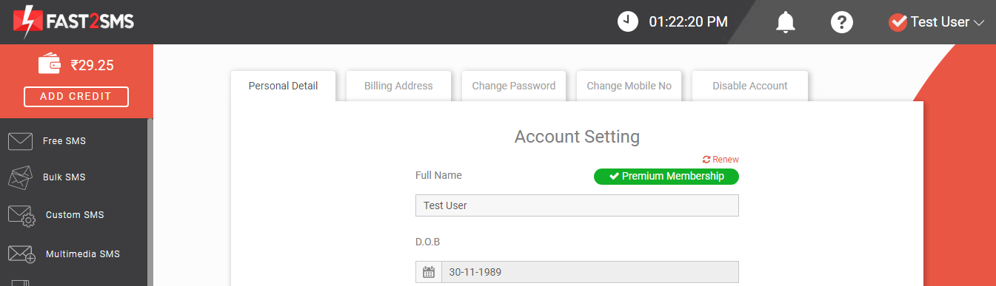Image resolution: width=996 pixels, height=286 pixels.
Task: Expand the Test User account dropdown arrow
Action: click(978, 23)
